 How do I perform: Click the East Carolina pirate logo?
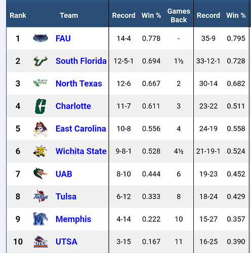coord(40,129)
